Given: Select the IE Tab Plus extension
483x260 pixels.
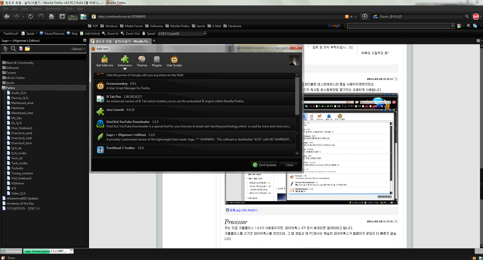Looking at the screenshot, I should pyautogui.click(x=194, y=99).
